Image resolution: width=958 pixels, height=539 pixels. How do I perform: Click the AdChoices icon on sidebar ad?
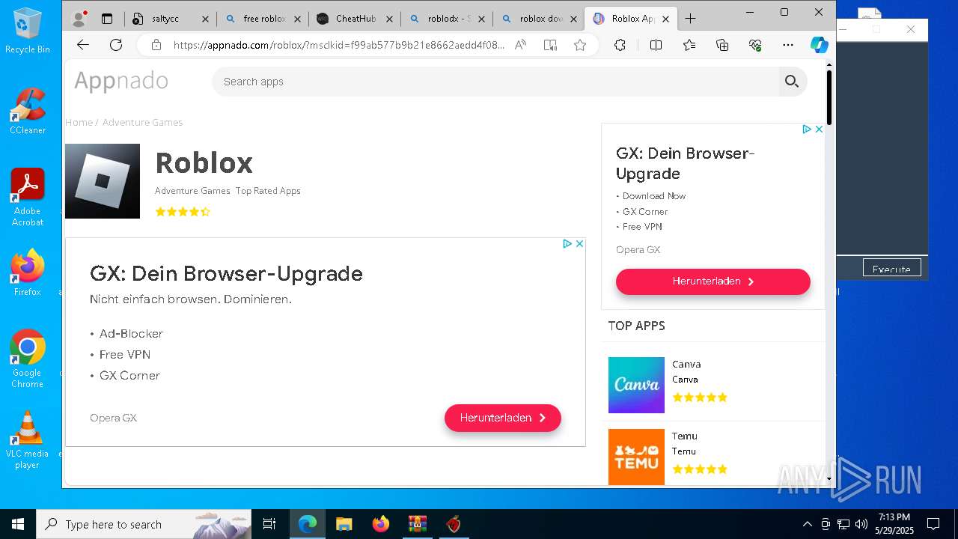coord(807,129)
